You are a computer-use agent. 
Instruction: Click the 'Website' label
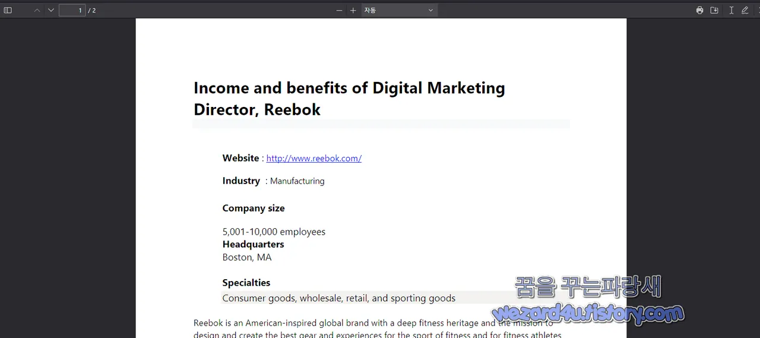coord(240,158)
